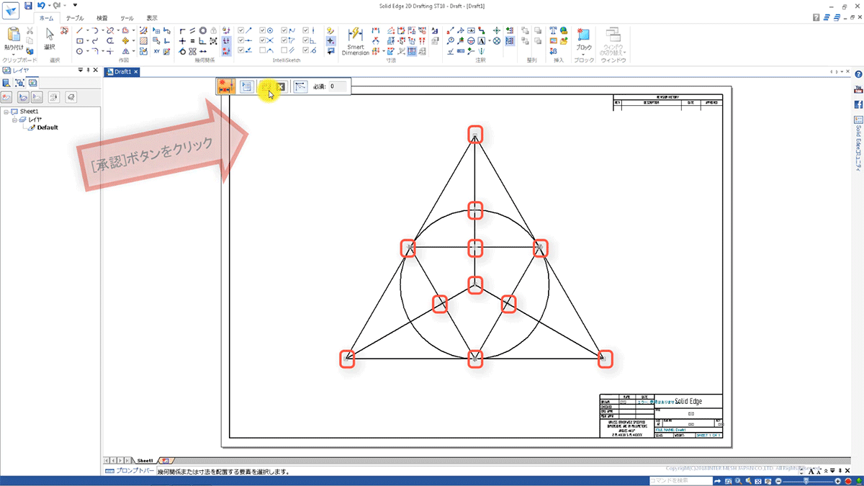Select the Default layer in tree
The height and width of the screenshot is (486, 864).
tap(48, 127)
